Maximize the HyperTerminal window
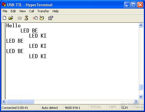The height and width of the screenshot is (112, 145). (134, 5)
